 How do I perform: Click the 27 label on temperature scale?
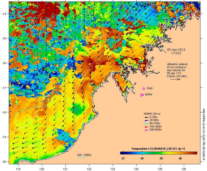click(x=123, y=158)
